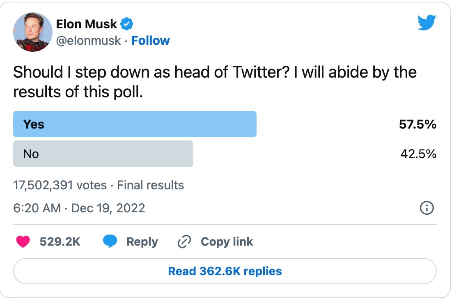
Task: Click the 42.5% poll percentage
Action: 418,154
